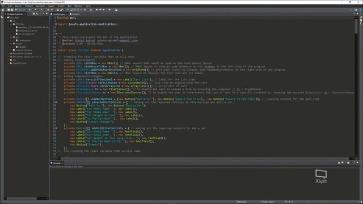Image resolution: width=363 pixels, height=204 pixels.
Task: Close the CarsApp.java editor tab
Action: pos(67,14)
